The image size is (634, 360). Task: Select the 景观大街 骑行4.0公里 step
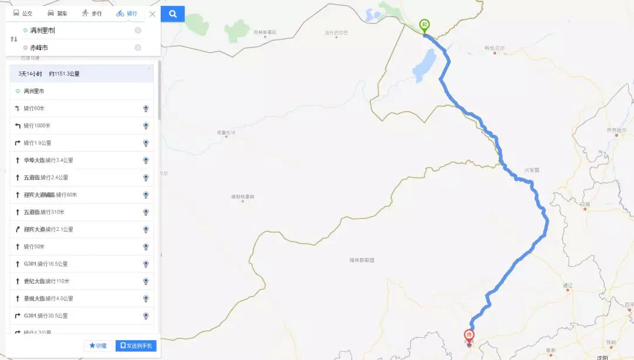82,298
